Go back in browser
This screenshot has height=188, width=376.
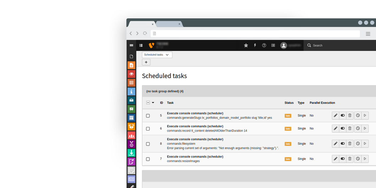(131, 33)
